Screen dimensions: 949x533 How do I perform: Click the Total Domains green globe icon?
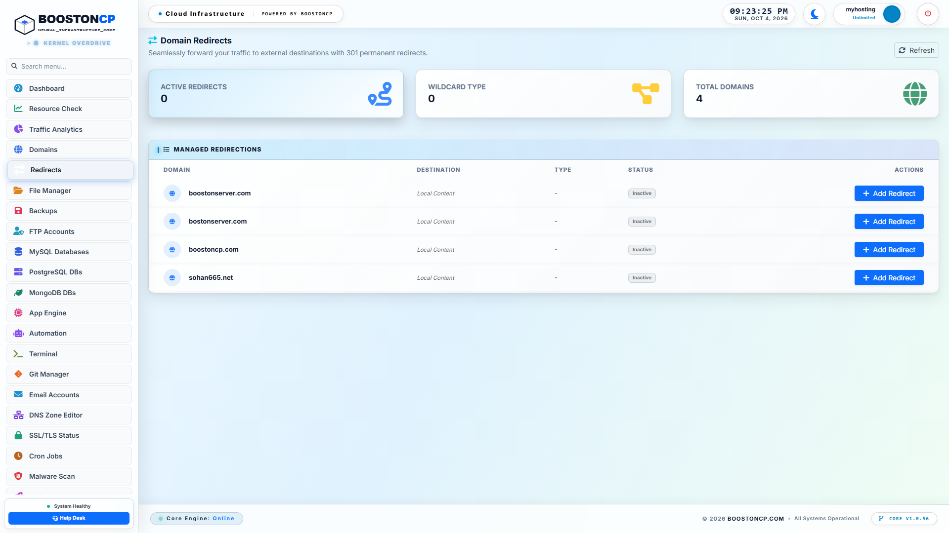(x=915, y=94)
